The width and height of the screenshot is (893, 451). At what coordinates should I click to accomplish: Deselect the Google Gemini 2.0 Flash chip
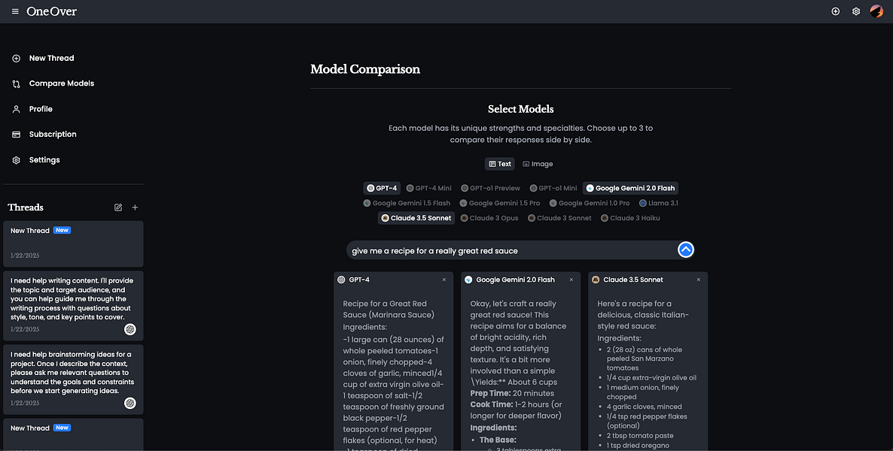[x=630, y=188]
